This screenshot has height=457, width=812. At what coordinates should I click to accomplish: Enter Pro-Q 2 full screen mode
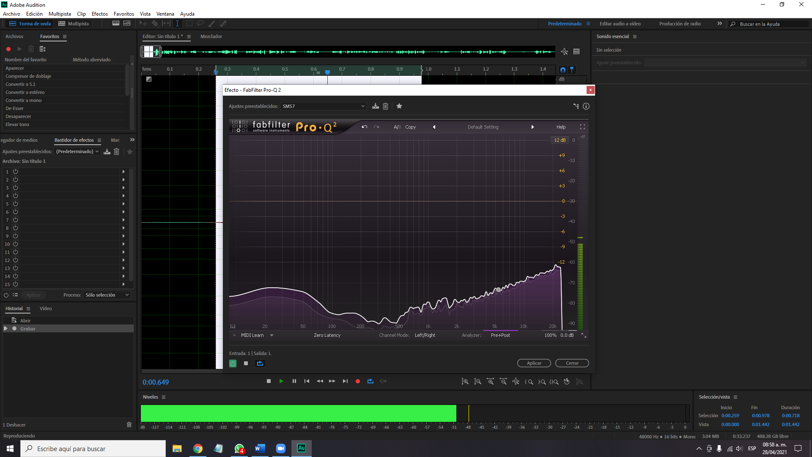pos(582,127)
